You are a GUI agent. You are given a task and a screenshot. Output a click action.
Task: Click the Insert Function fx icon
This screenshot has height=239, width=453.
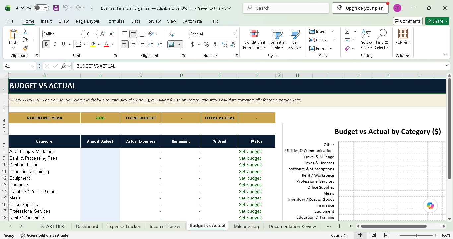pyautogui.click(x=64, y=66)
